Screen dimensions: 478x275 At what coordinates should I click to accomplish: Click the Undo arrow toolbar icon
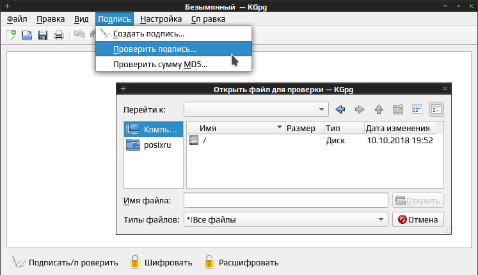click(x=79, y=35)
